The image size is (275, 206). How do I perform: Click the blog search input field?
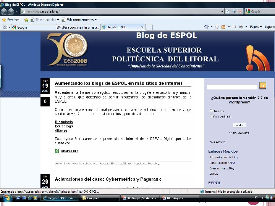[232, 87]
